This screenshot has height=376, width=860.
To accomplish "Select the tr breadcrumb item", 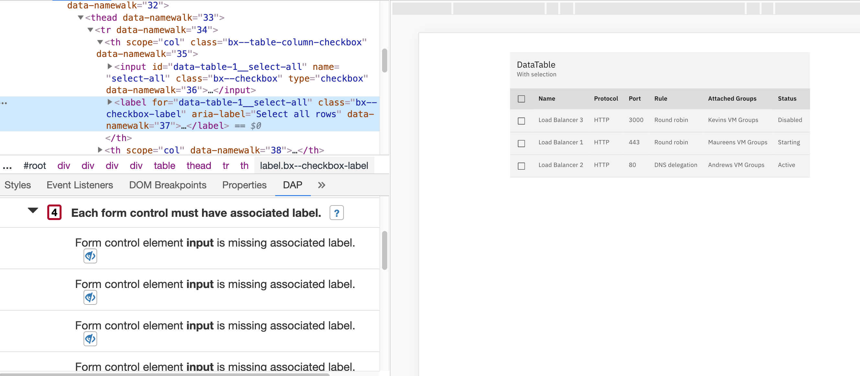I will click(226, 166).
